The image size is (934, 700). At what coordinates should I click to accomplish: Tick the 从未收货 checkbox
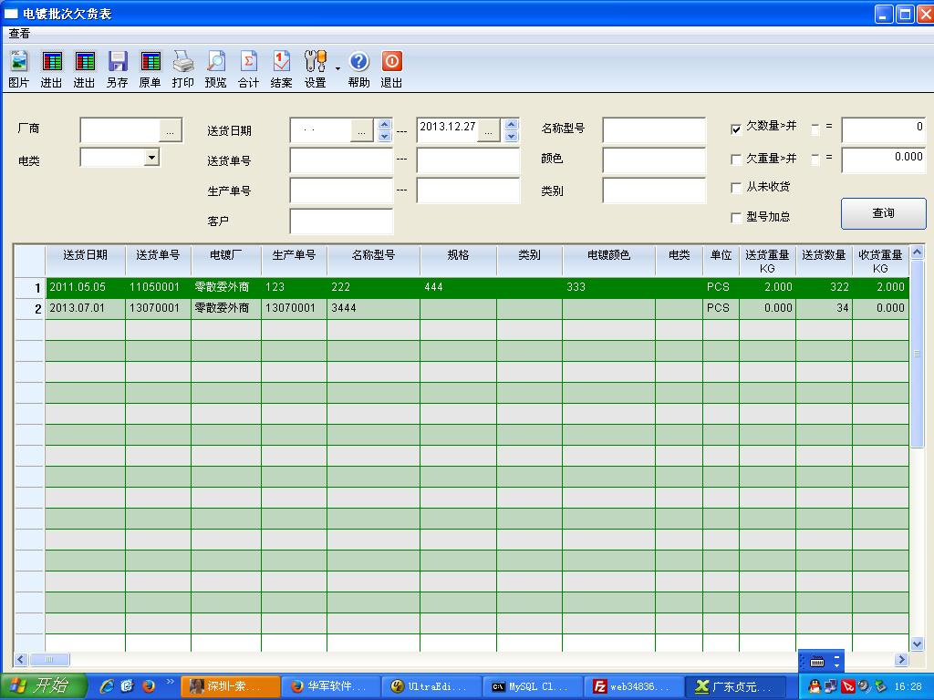pos(736,188)
